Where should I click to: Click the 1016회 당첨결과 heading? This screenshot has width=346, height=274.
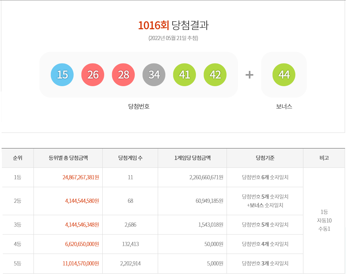(173, 25)
